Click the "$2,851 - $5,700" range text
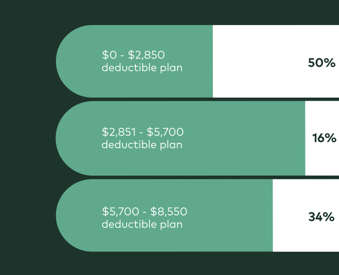339x275 pixels. [x=143, y=132]
